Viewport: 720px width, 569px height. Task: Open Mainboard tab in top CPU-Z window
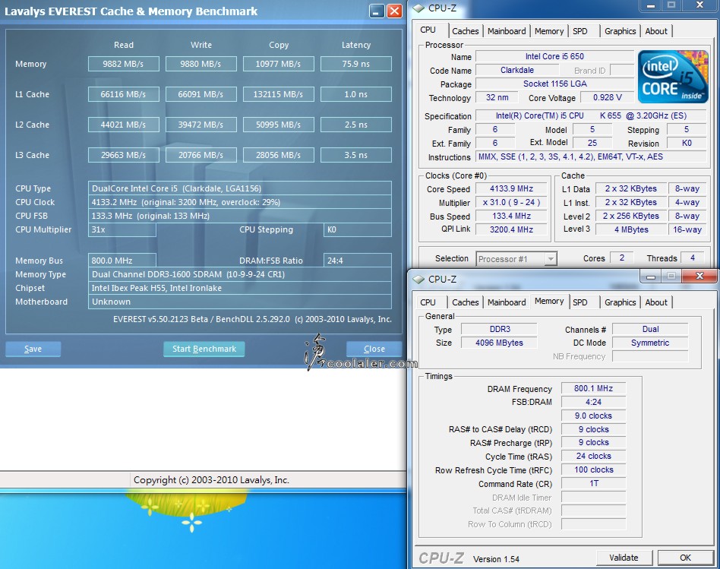coord(507,31)
